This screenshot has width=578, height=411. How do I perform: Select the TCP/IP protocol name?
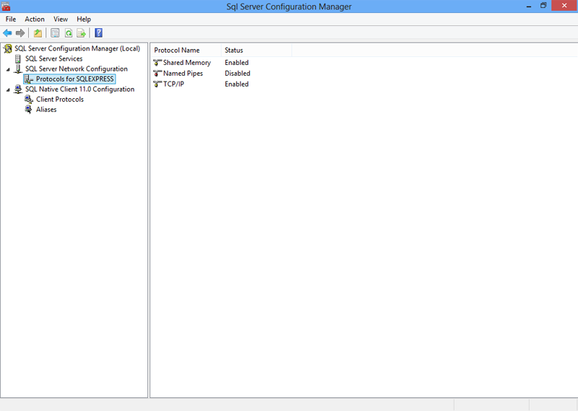[x=173, y=84]
